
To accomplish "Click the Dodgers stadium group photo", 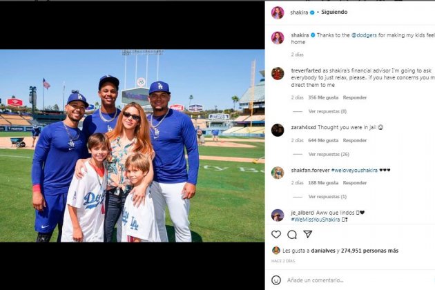I will click(132, 145).
